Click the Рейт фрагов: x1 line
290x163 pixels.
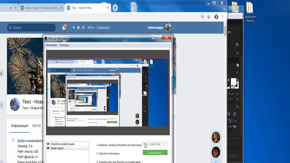[x=28, y=157]
